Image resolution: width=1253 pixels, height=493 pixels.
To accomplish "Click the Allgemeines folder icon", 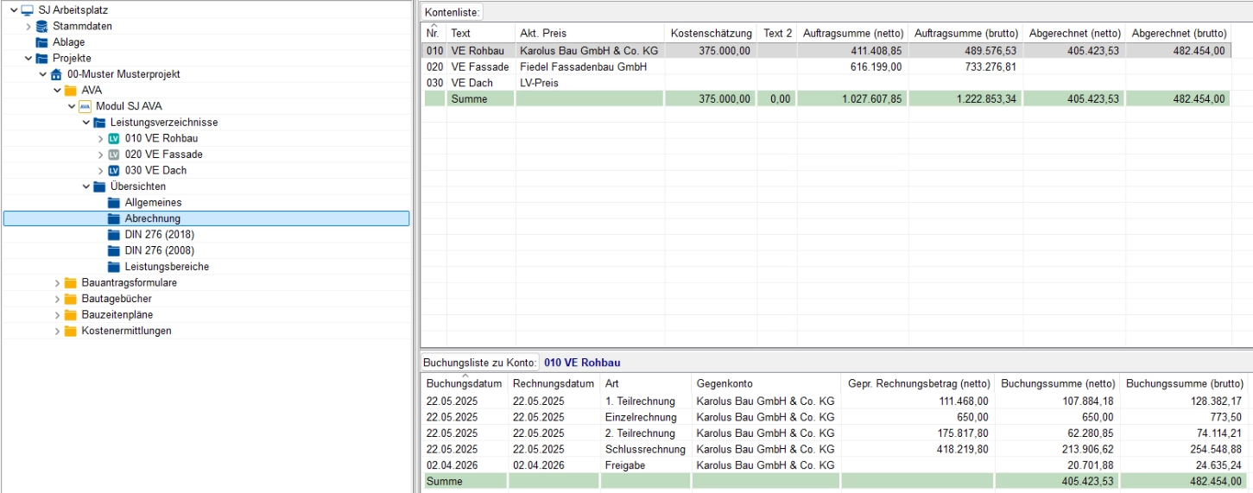I will coord(114,203).
